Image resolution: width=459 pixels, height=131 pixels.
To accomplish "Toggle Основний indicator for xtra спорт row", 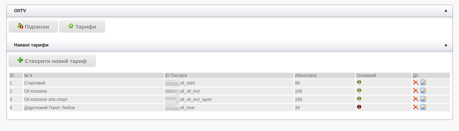I will pos(359,98).
